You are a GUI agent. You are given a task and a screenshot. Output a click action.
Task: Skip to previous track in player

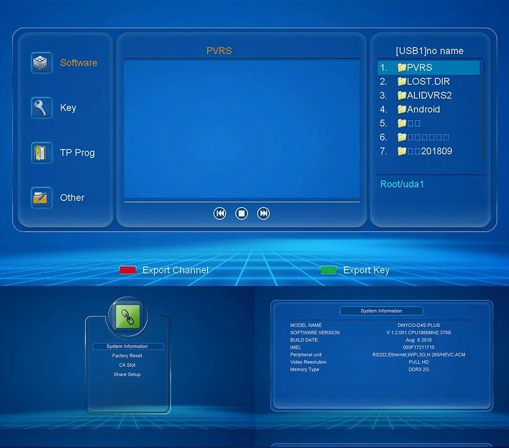click(220, 214)
